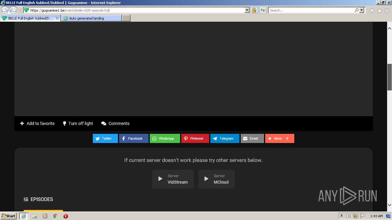Open the Opera taskbar icon

66,216
